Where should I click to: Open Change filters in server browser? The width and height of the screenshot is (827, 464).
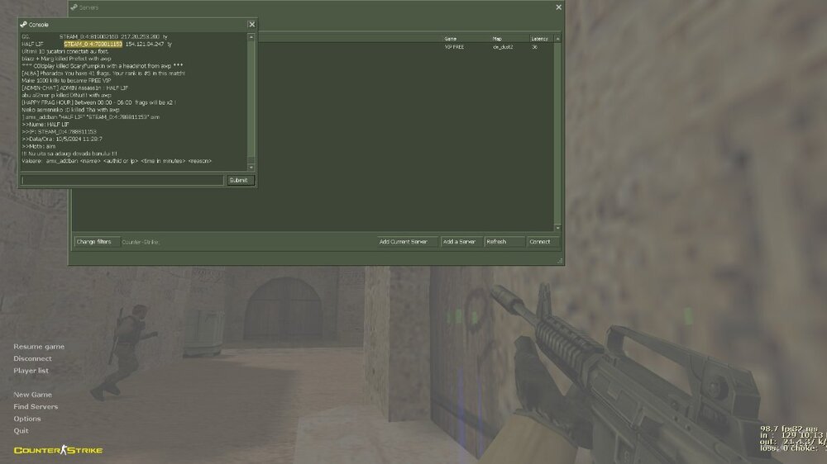coord(94,242)
